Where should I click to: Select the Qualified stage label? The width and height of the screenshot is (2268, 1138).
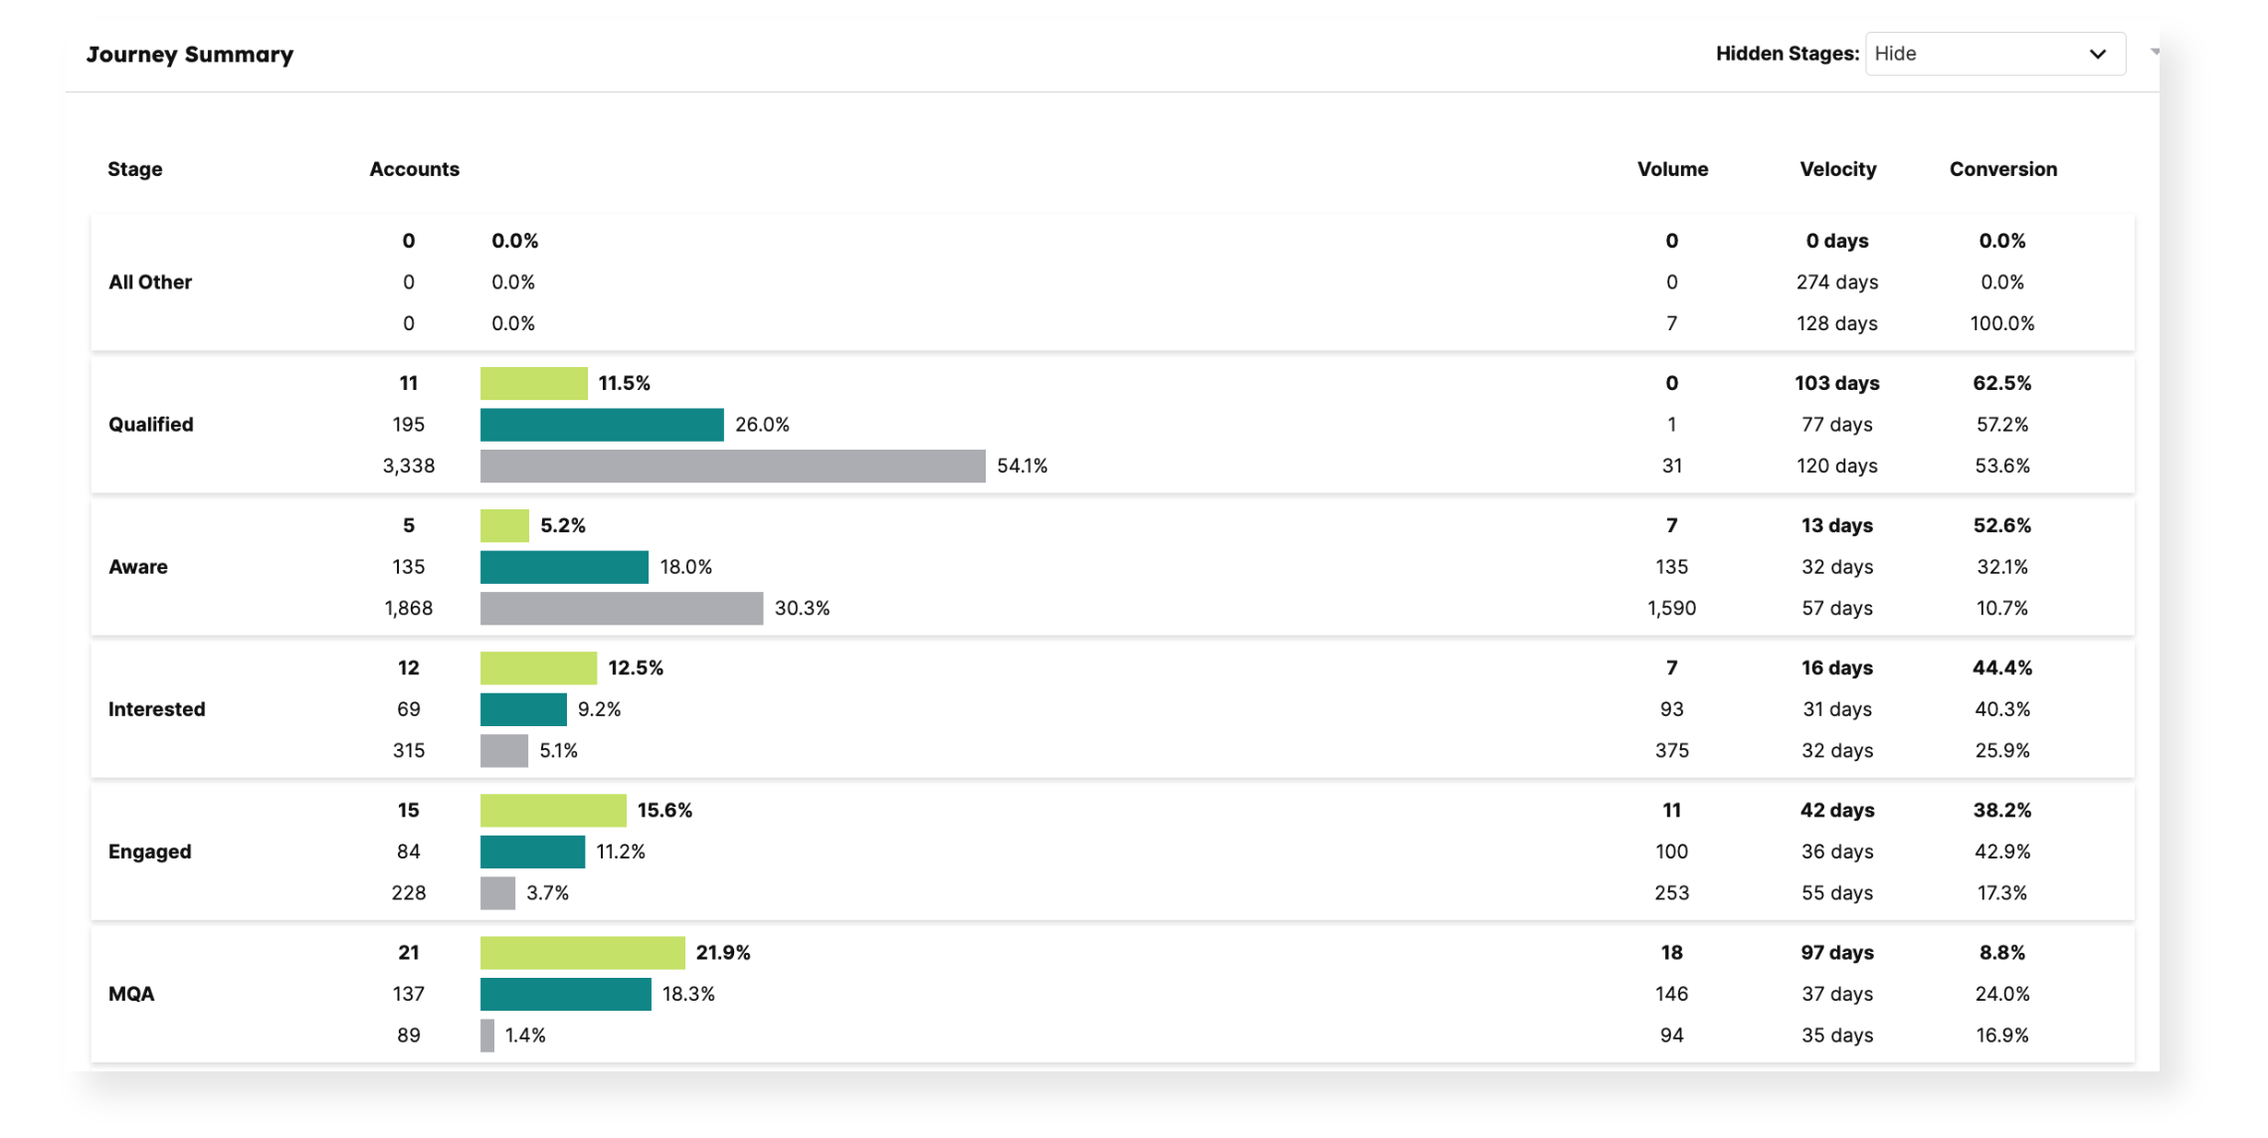point(150,424)
